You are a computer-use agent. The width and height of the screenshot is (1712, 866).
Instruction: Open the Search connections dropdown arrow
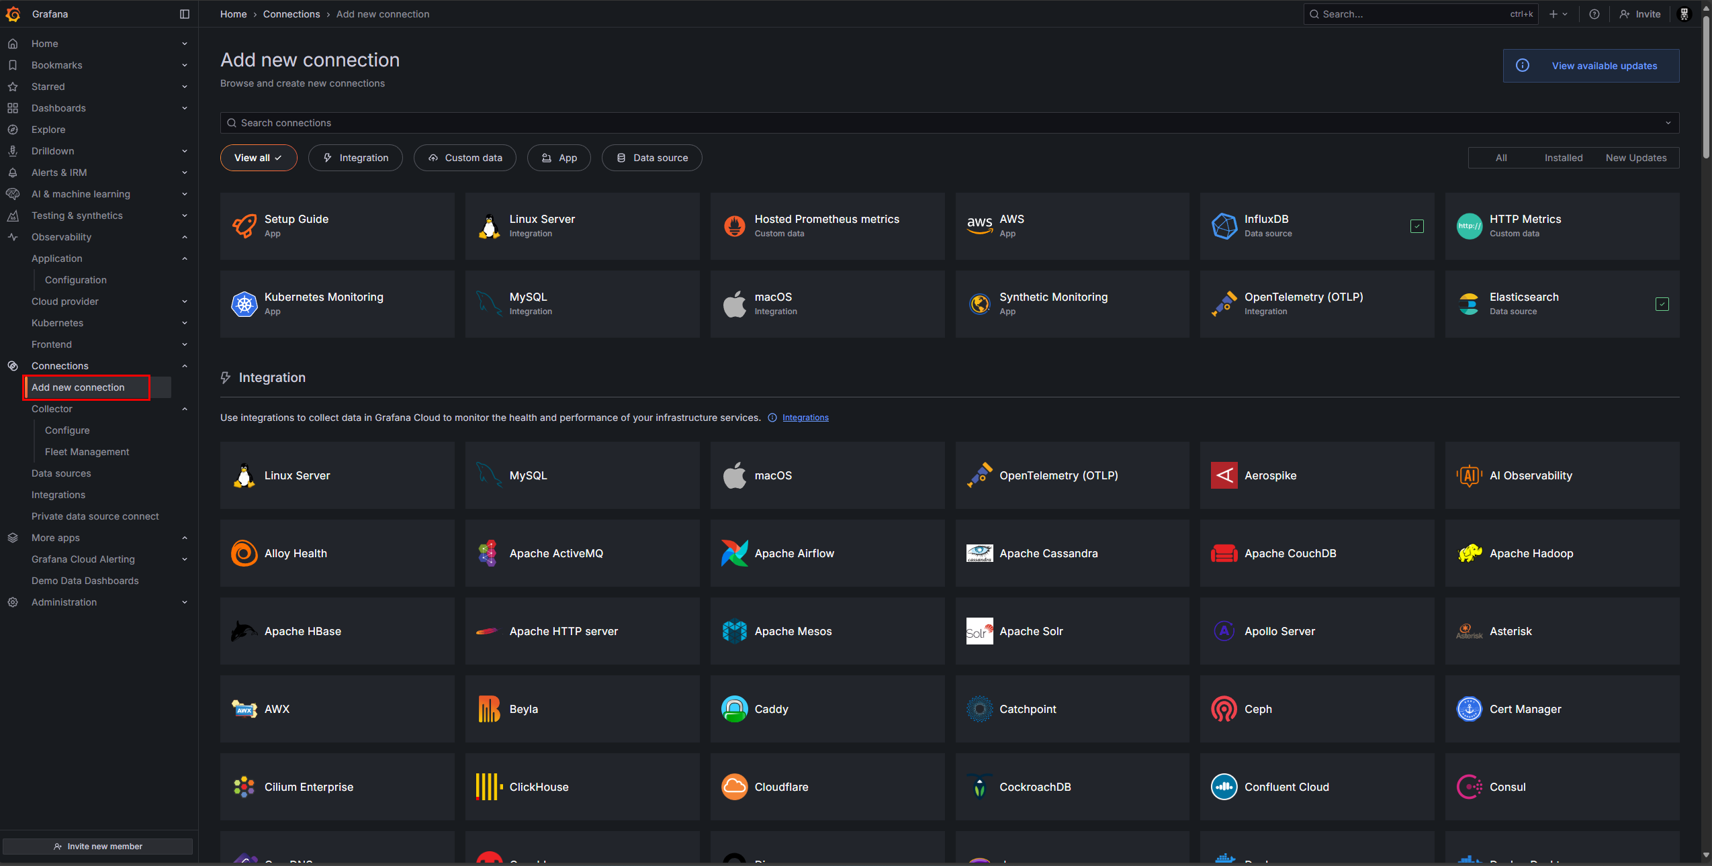1668,123
